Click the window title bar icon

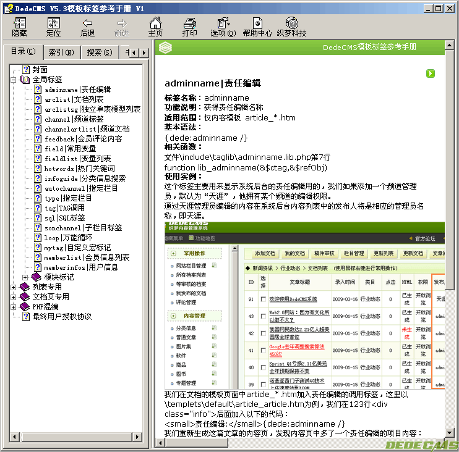click(x=9, y=9)
